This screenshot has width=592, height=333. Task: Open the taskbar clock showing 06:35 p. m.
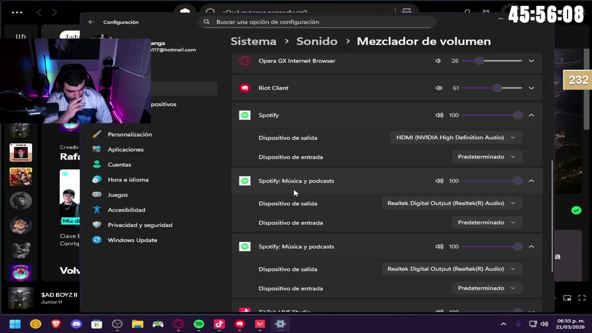(570, 324)
